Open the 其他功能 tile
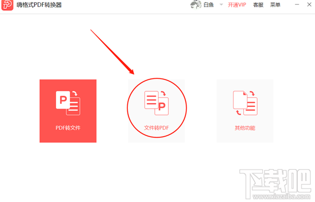315x202 pixels. tap(245, 111)
